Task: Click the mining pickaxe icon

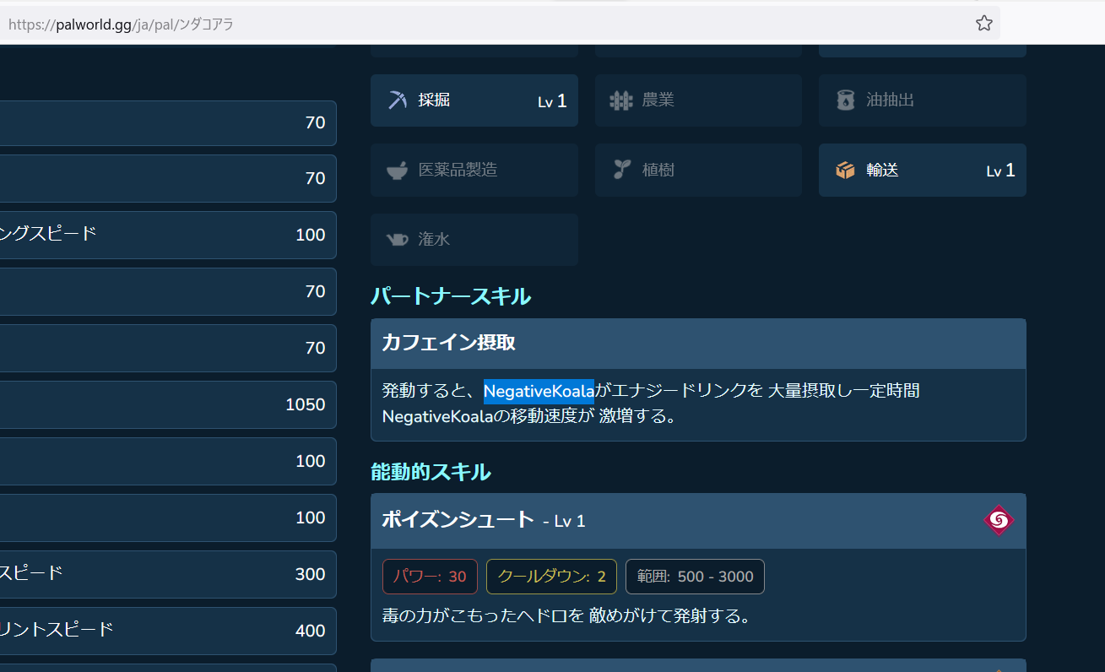Action: pyautogui.click(x=397, y=100)
